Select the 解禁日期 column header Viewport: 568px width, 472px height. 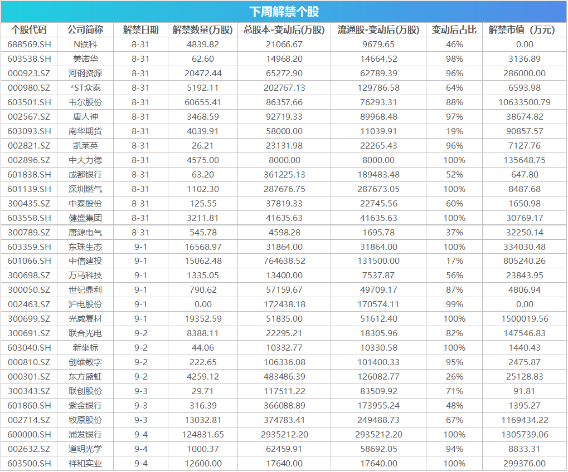[x=140, y=29]
